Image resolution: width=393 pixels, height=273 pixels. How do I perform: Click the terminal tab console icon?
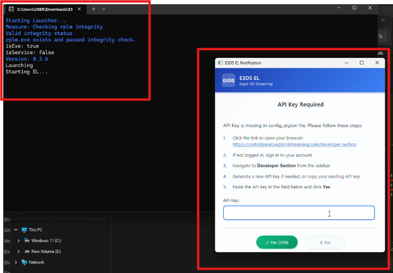point(11,9)
